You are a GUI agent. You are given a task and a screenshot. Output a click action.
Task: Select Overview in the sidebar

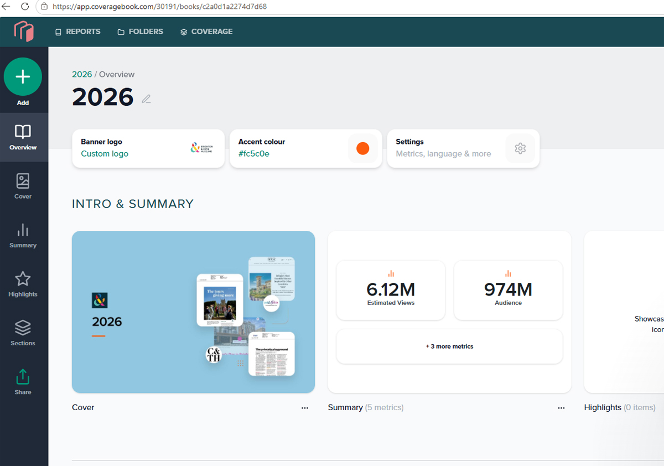point(23,137)
